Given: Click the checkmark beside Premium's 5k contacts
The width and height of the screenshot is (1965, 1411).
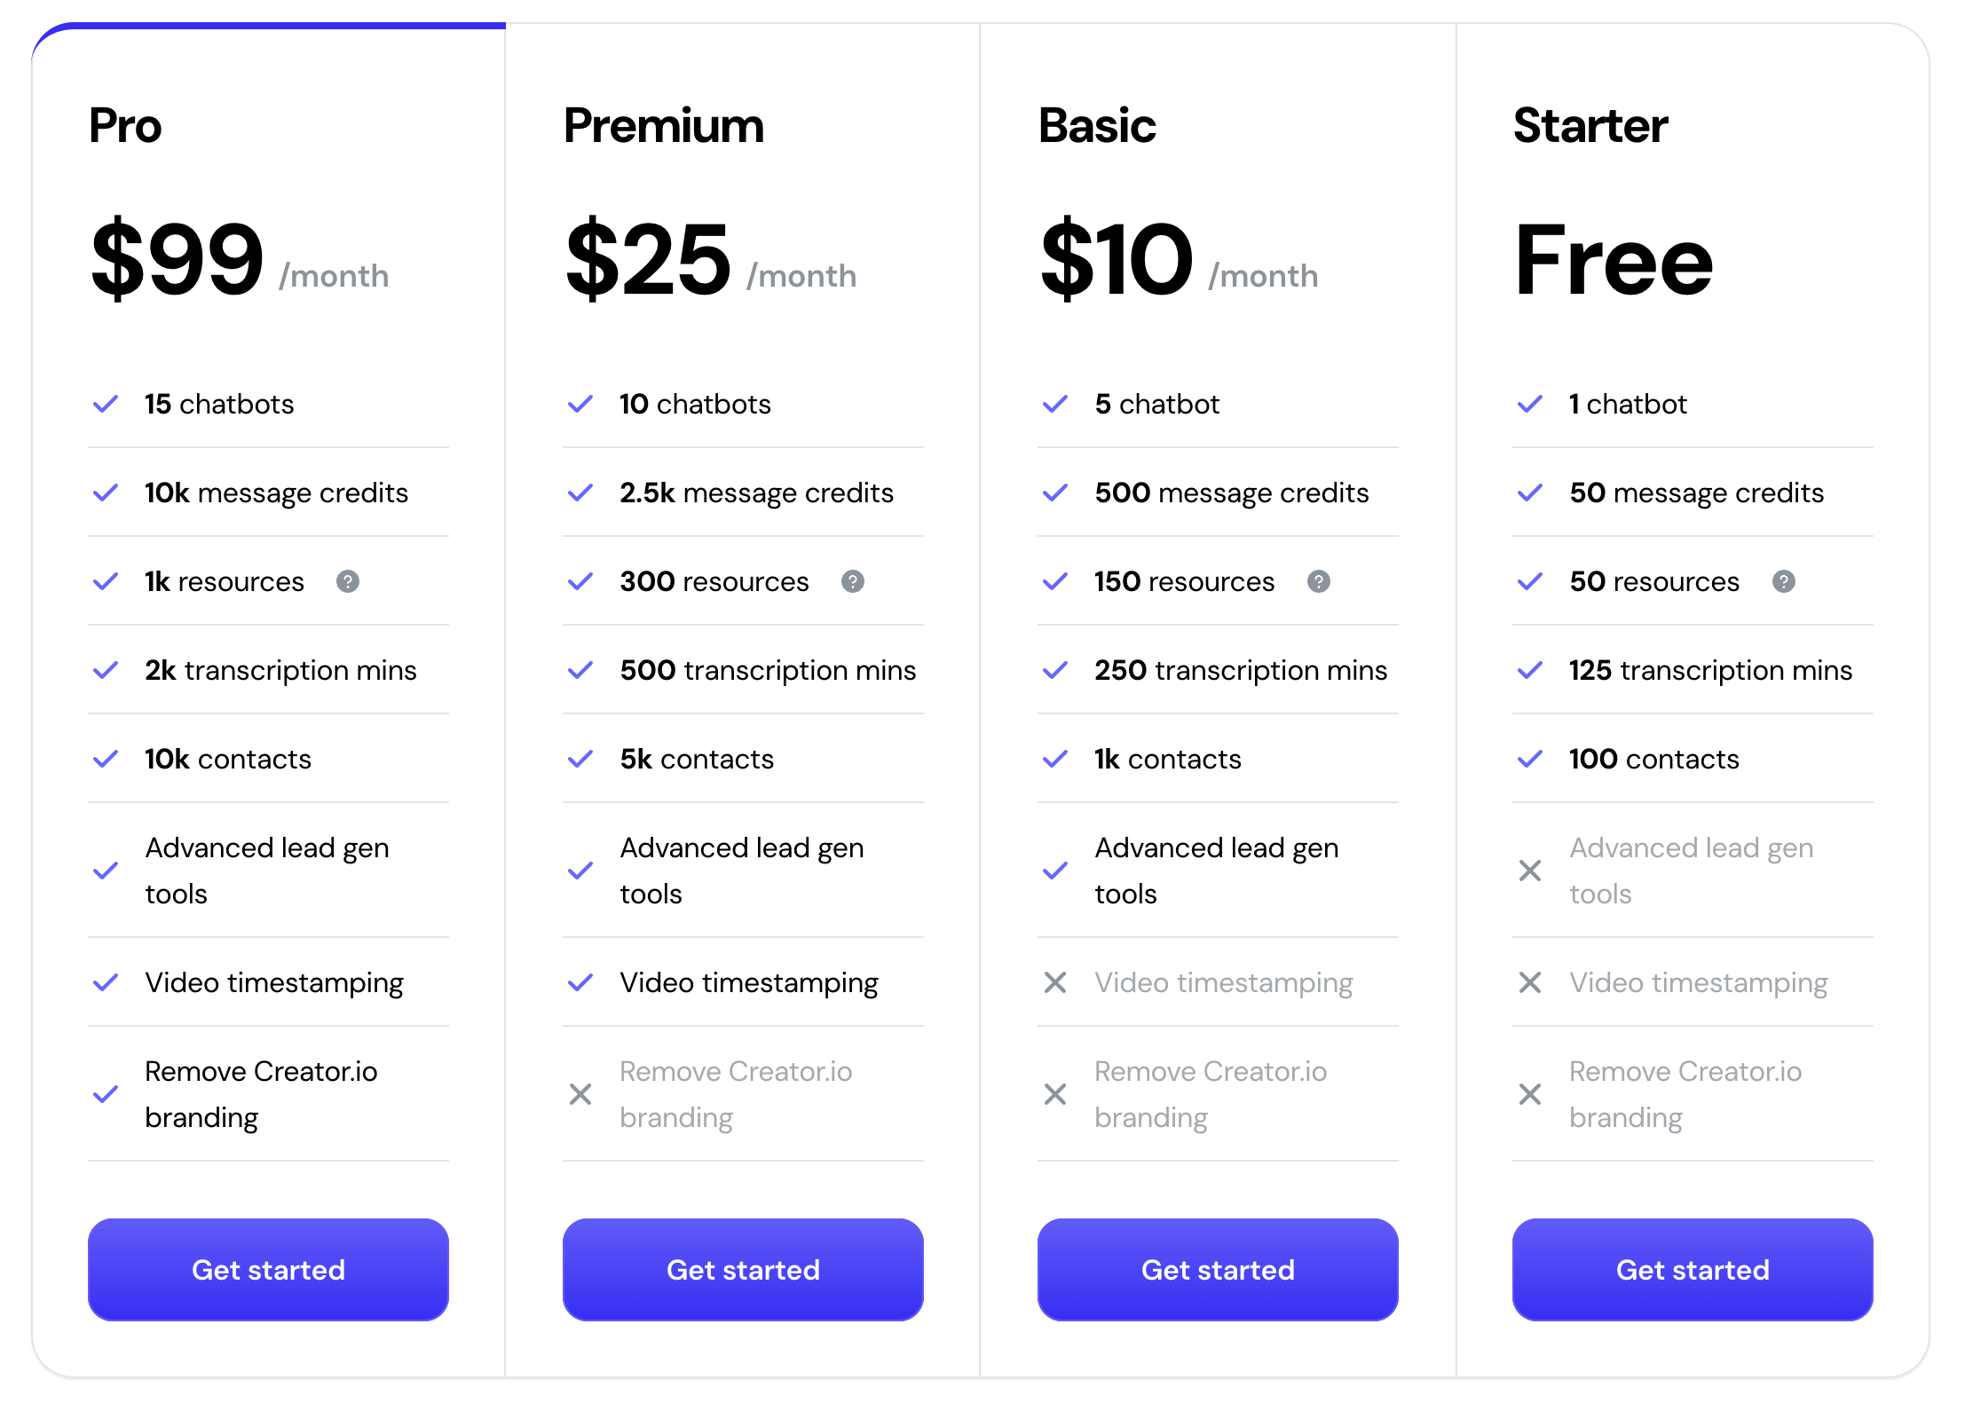Looking at the screenshot, I should (580, 760).
